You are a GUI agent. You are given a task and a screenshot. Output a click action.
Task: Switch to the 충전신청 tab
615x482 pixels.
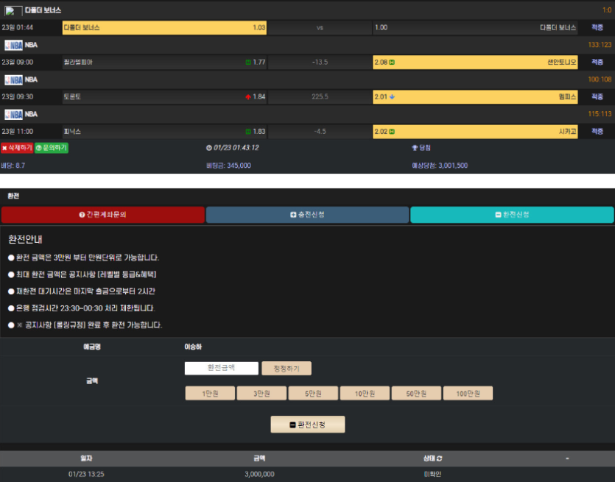[308, 215]
